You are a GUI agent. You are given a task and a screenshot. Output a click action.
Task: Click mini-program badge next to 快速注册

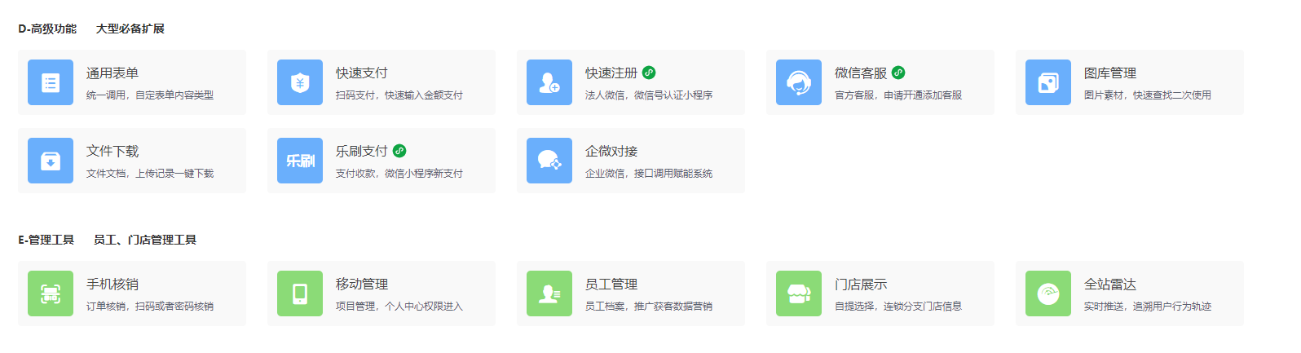(649, 73)
